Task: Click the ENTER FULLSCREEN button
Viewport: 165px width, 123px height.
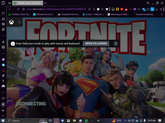Action: point(96,44)
